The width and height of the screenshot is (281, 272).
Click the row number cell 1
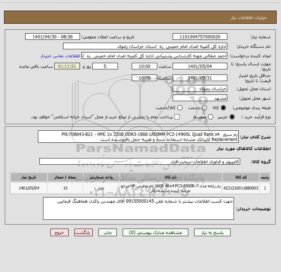[x=265, y=188]
